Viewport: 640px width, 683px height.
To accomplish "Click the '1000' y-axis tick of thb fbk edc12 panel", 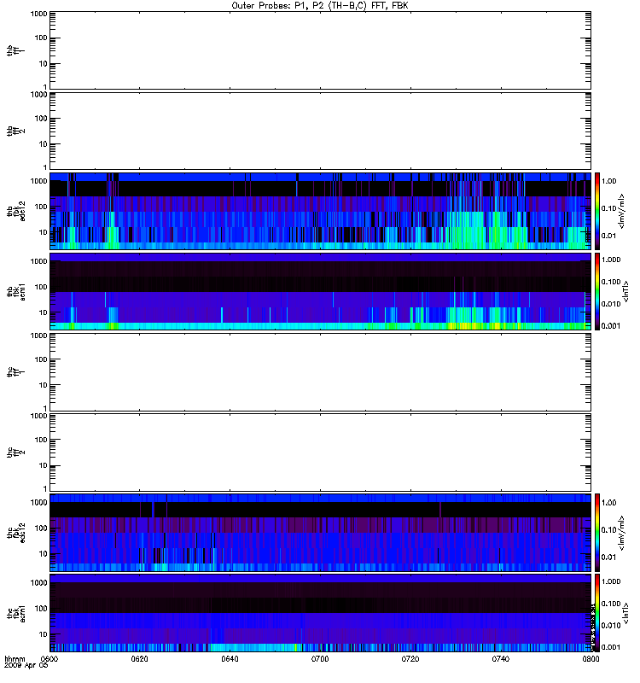I will click(x=38, y=181).
